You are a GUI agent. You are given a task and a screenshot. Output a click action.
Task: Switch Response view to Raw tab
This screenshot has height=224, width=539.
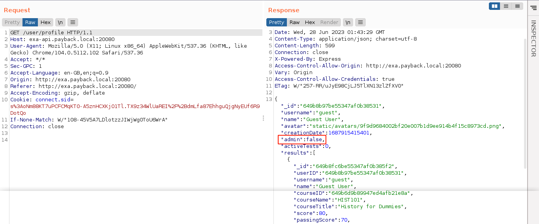click(294, 22)
